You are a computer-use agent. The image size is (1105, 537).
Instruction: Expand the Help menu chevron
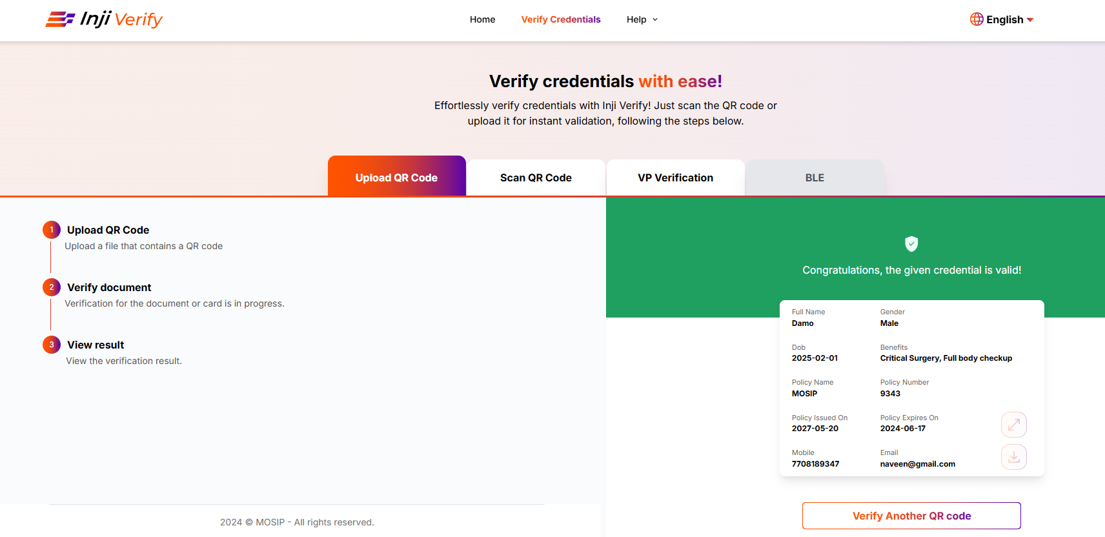point(655,19)
